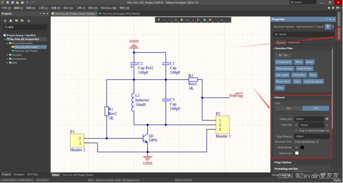
Task: Click the Properties panel Search field
Action: [304, 35]
